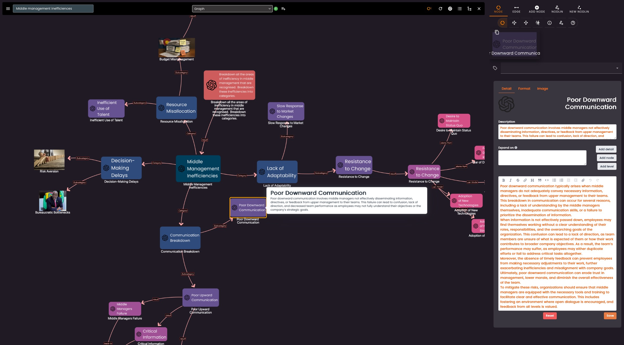This screenshot has height=345, width=624.
Task: Click the attachment paperclip icon in editor
Action: tap(583, 180)
